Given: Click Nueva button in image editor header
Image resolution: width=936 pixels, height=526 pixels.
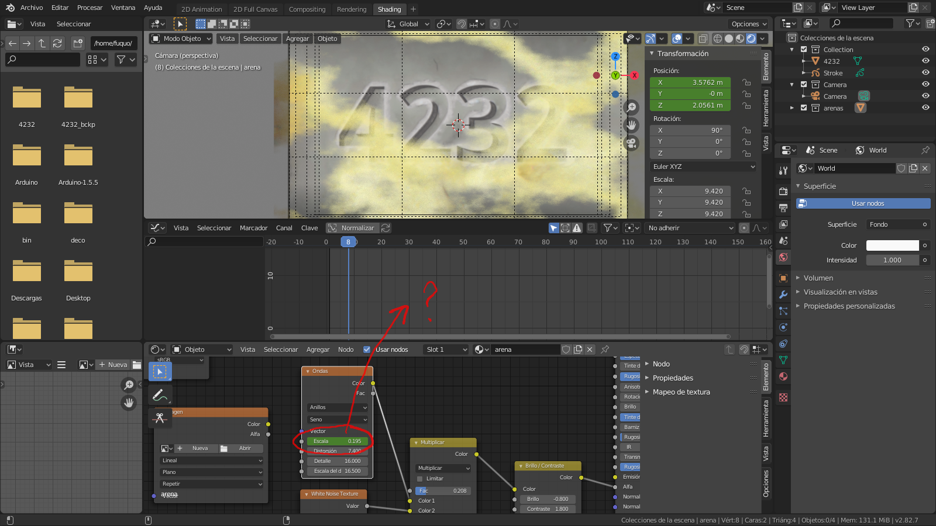Looking at the screenshot, I should [113, 365].
